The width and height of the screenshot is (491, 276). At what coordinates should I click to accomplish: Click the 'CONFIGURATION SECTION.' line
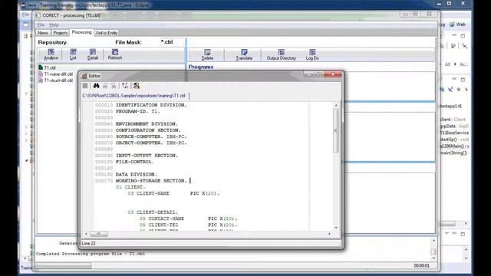point(148,130)
